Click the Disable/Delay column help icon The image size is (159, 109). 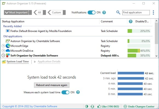pos(130,21)
